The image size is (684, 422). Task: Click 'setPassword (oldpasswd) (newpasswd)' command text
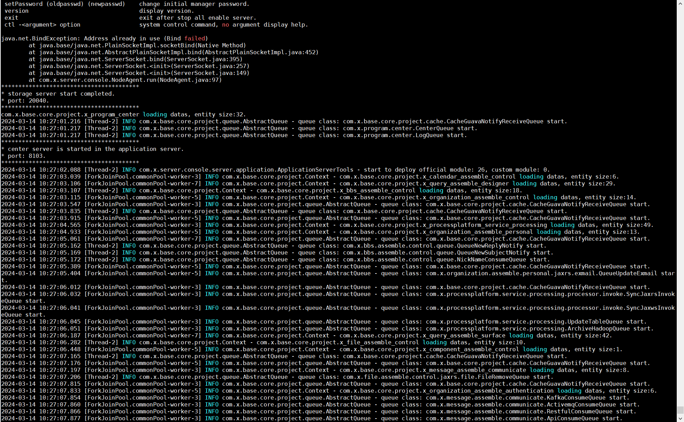click(65, 4)
